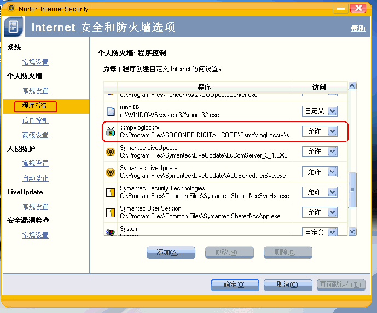The image size is (377, 313).
Task: Open 信任控制 settings
Action: point(36,120)
